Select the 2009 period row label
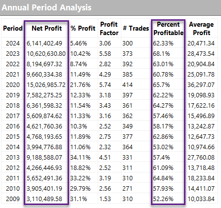This screenshot has width=221, height=208. (x=13, y=199)
